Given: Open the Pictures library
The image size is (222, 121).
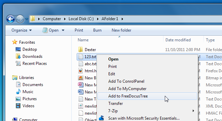Looking at the screenshot, I should [30, 99].
